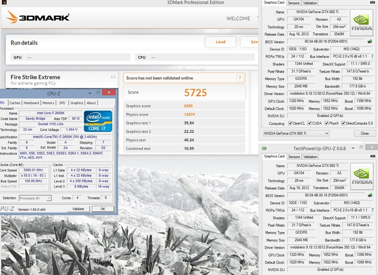378x275 pixels.
Task: Click the GPU-Z app icon in lower title bar
Action: point(264,148)
